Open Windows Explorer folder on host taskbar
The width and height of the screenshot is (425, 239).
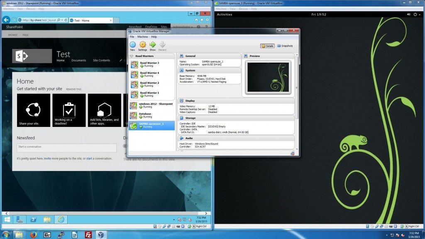point(19,235)
